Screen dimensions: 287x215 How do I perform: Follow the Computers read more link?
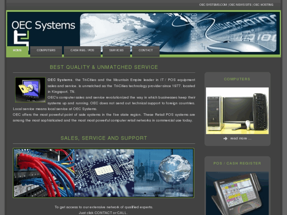(x=241, y=138)
